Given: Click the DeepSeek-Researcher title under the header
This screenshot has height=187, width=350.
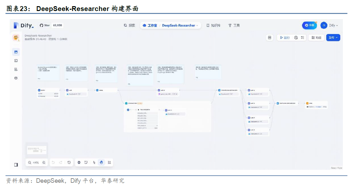Looking at the screenshot, I should coord(38,35).
